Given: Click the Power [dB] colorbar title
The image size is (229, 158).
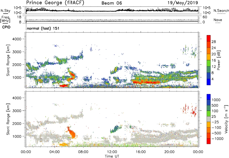Looking at the screenshot, I should pos(218,60).
